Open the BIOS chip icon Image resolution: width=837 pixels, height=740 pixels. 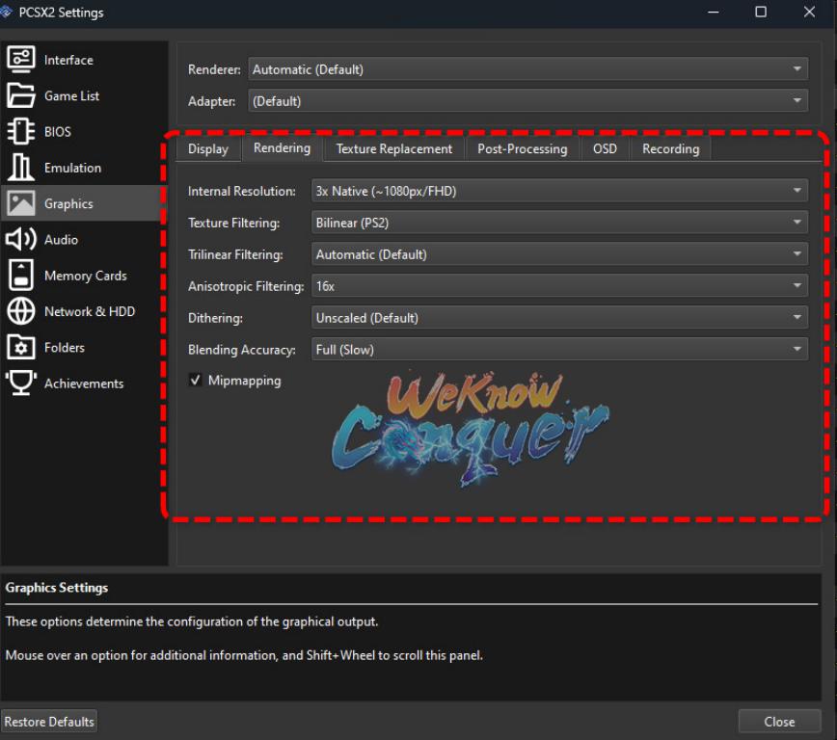point(21,131)
